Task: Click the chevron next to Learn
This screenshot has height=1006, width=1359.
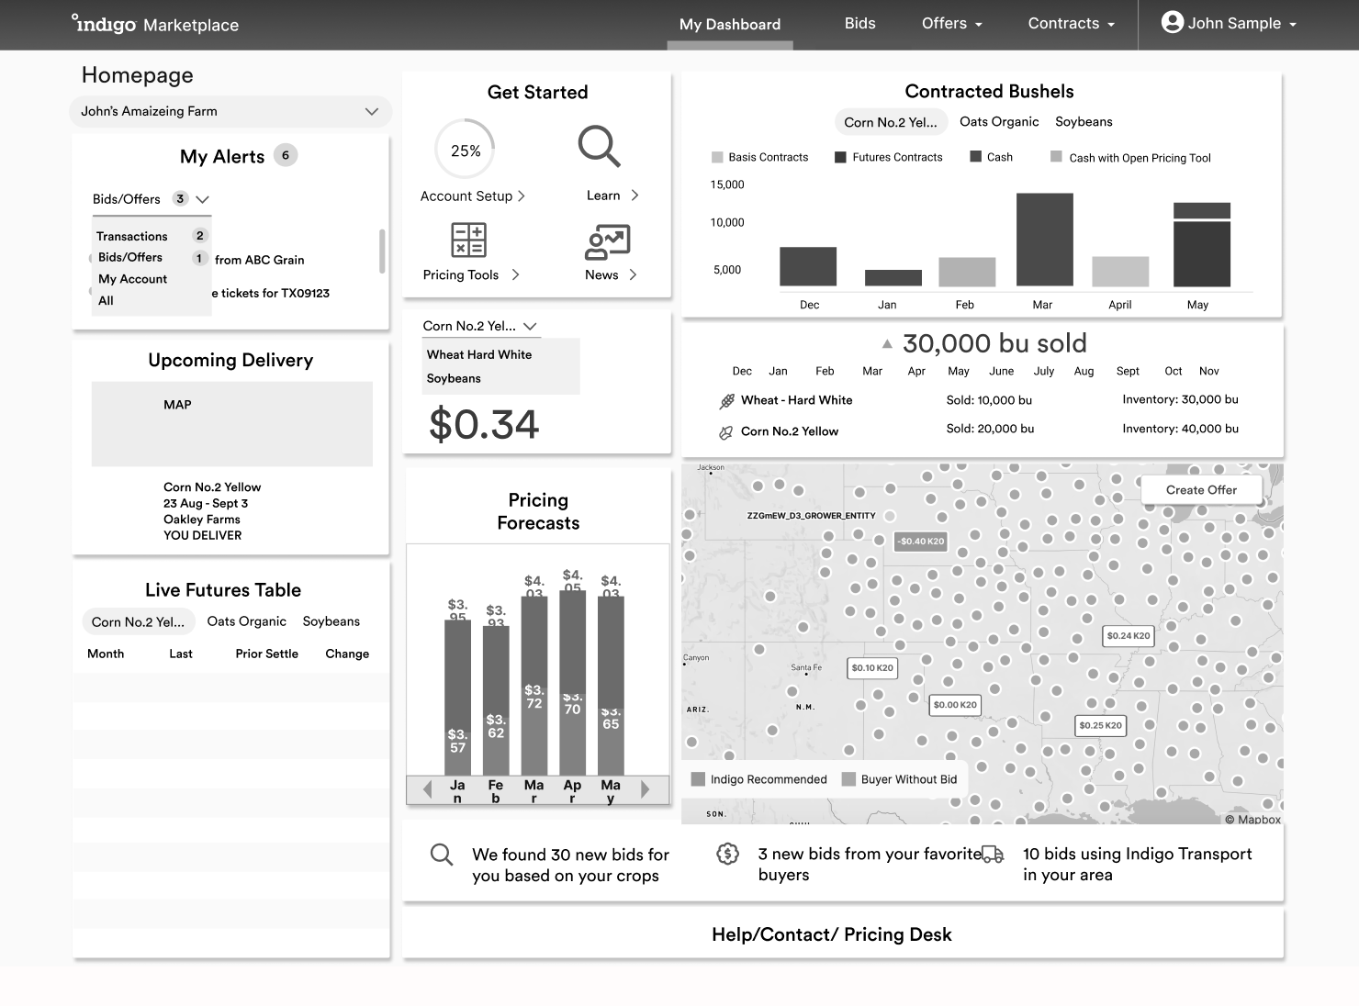Action: pos(635,195)
